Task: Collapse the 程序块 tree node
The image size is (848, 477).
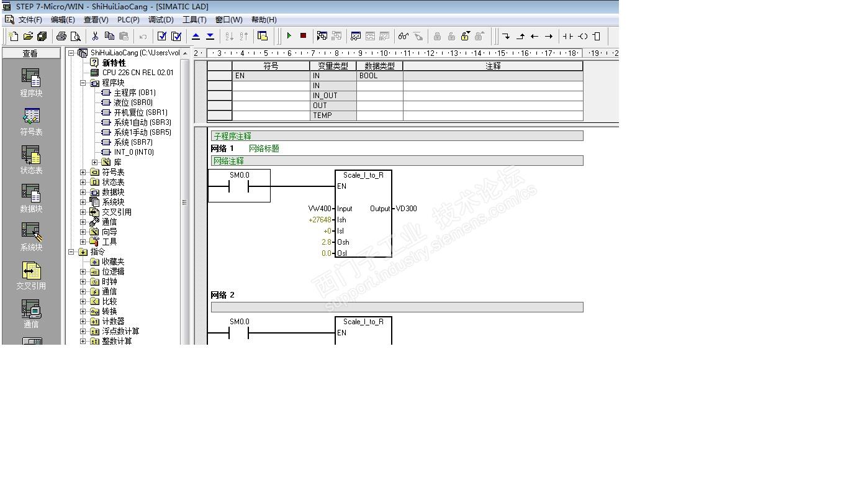Action: point(83,83)
